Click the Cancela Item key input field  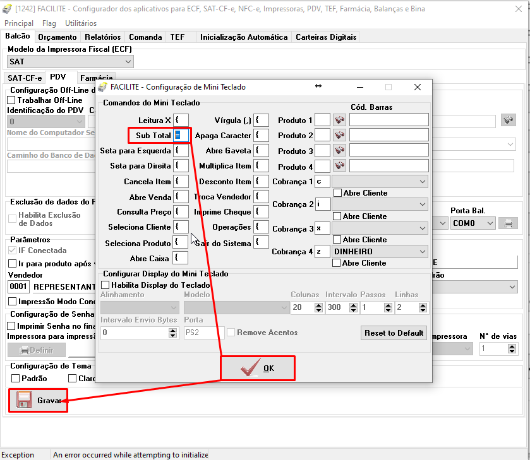181,181
